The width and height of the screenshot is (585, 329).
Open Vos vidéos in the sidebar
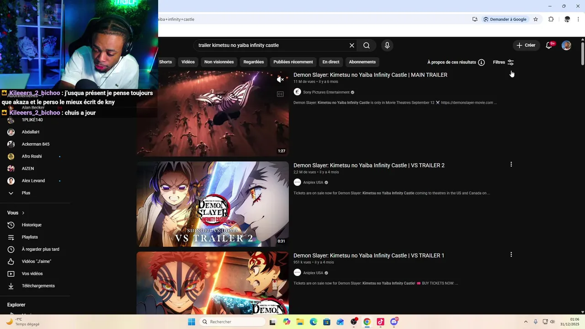tap(35, 274)
